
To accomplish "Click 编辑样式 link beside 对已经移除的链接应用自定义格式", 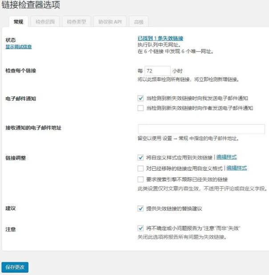I will (x=237, y=168).
